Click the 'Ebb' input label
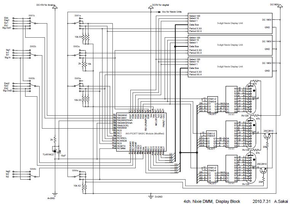Image resolution: width=290 pixels, height=204 pixels. (6, 18)
